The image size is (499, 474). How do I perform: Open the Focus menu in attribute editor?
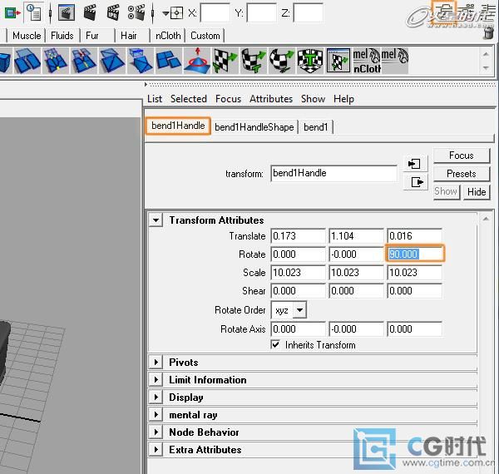point(228,99)
